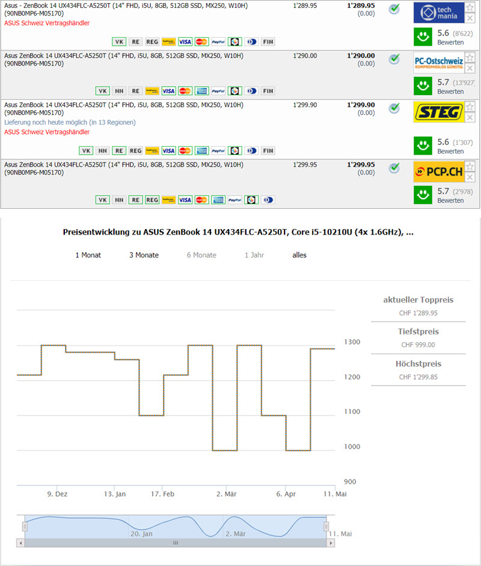Click the PCP.CH merchant logo
The height and width of the screenshot is (566, 481).
438,172
